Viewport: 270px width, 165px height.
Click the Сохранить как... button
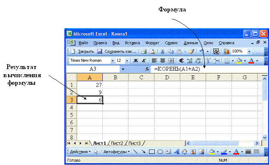[120, 52]
